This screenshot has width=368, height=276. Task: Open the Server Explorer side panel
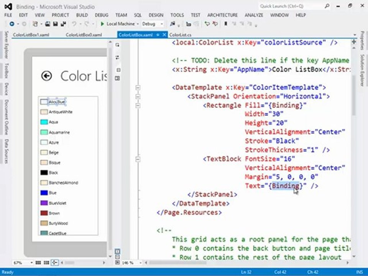click(6, 44)
